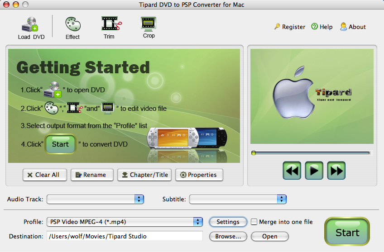Open Properties for the selected item

(199, 175)
